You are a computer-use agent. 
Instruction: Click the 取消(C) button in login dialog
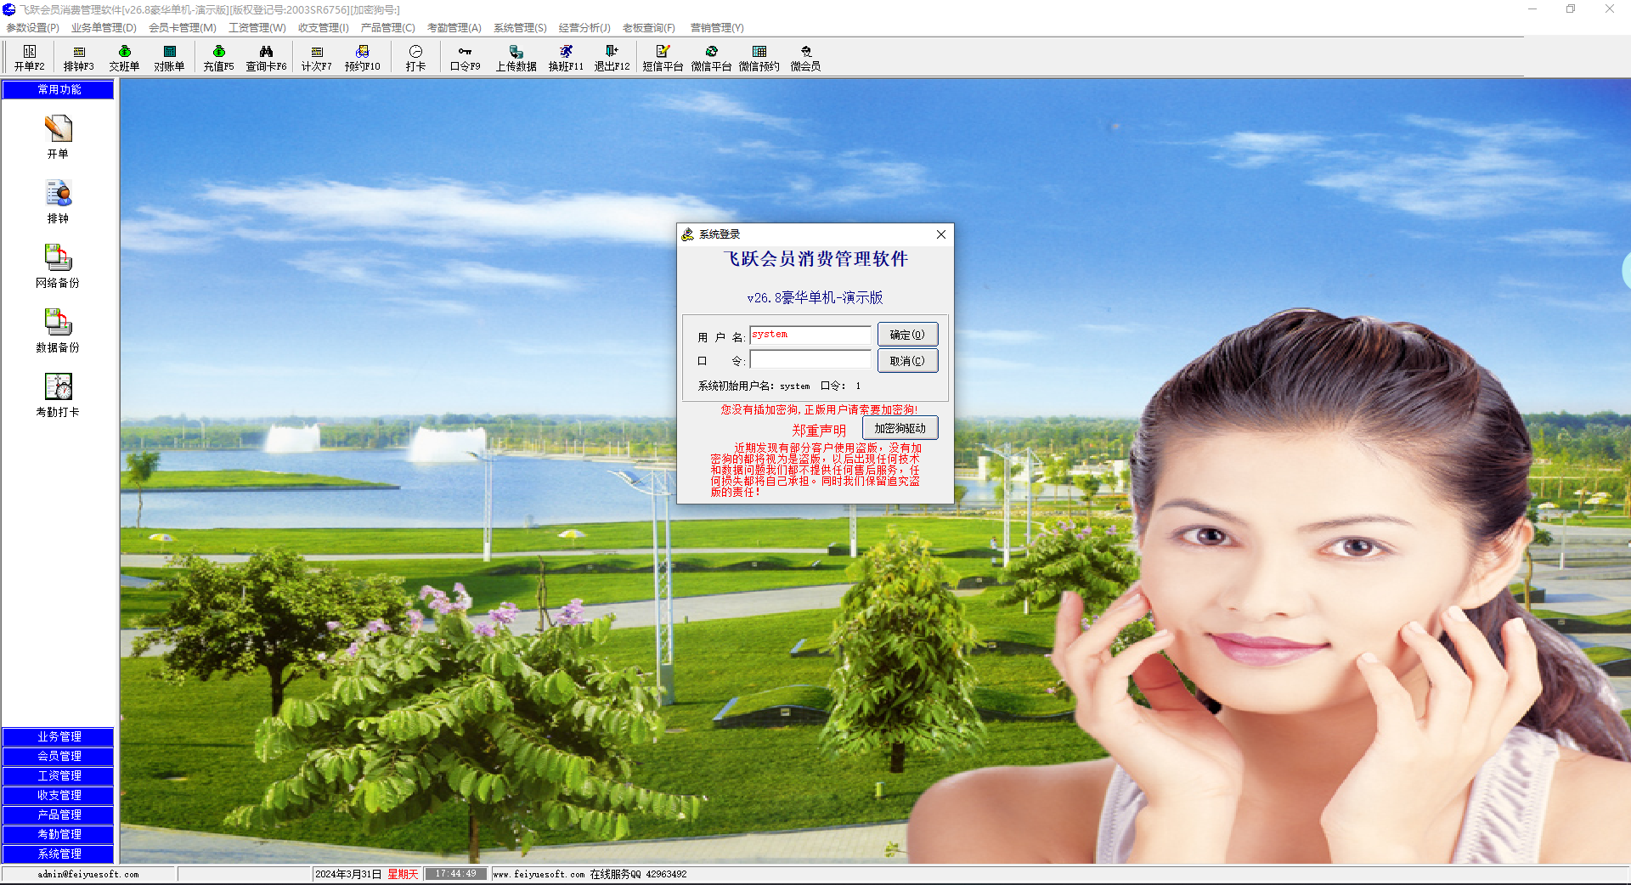coord(907,361)
